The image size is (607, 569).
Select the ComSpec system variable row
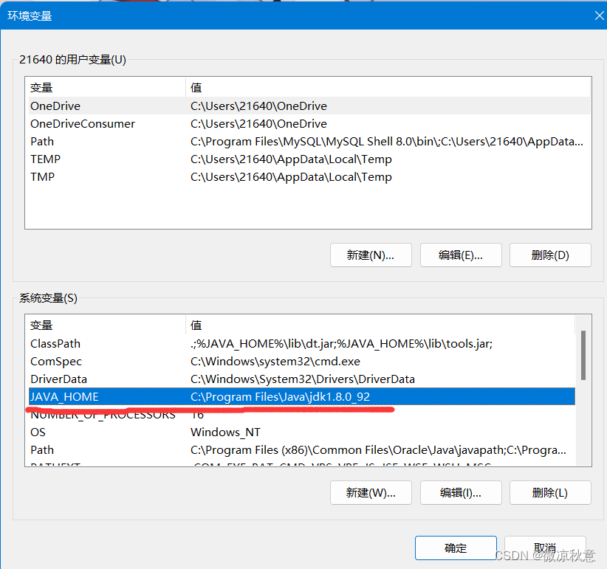302,362
